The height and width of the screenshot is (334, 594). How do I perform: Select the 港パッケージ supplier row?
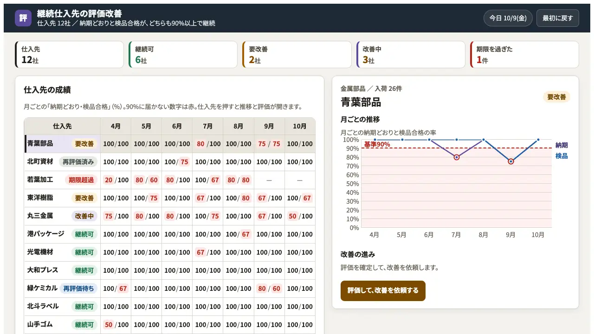[170, 234]
